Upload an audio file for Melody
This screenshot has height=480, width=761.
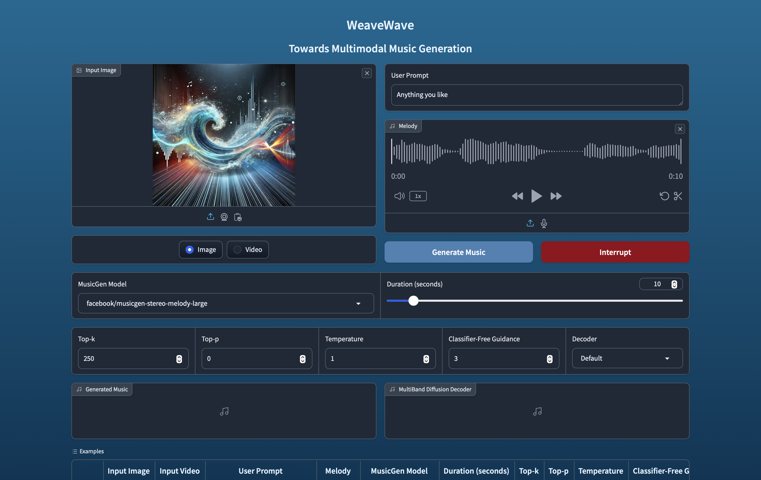coord(530,223)
